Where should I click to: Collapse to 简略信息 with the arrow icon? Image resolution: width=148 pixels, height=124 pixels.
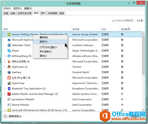(5, 116)
